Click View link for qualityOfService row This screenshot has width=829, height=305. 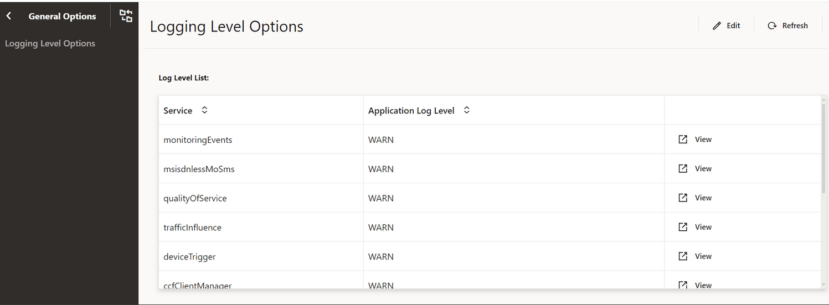pos(703,198)
